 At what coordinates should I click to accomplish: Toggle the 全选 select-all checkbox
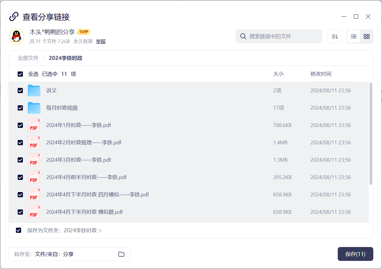click(x=20, y=74)
